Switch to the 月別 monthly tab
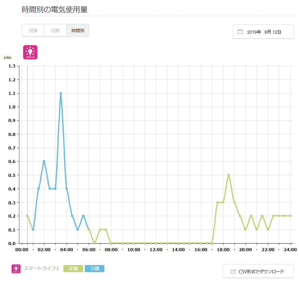This screenshot has width=299, height=283. 33,31
